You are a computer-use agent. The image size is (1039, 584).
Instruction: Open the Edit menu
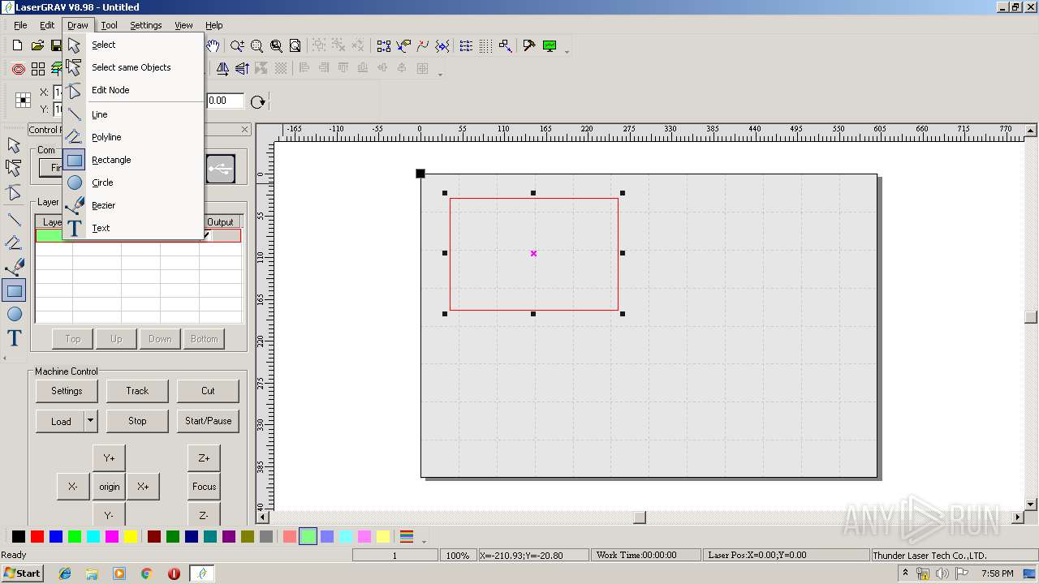pos(47,25)
